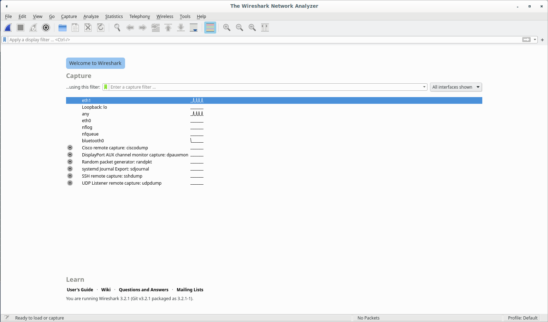Open the File menu
The height and width of the screenshot is (322, 548).
(x=8, y=16)
